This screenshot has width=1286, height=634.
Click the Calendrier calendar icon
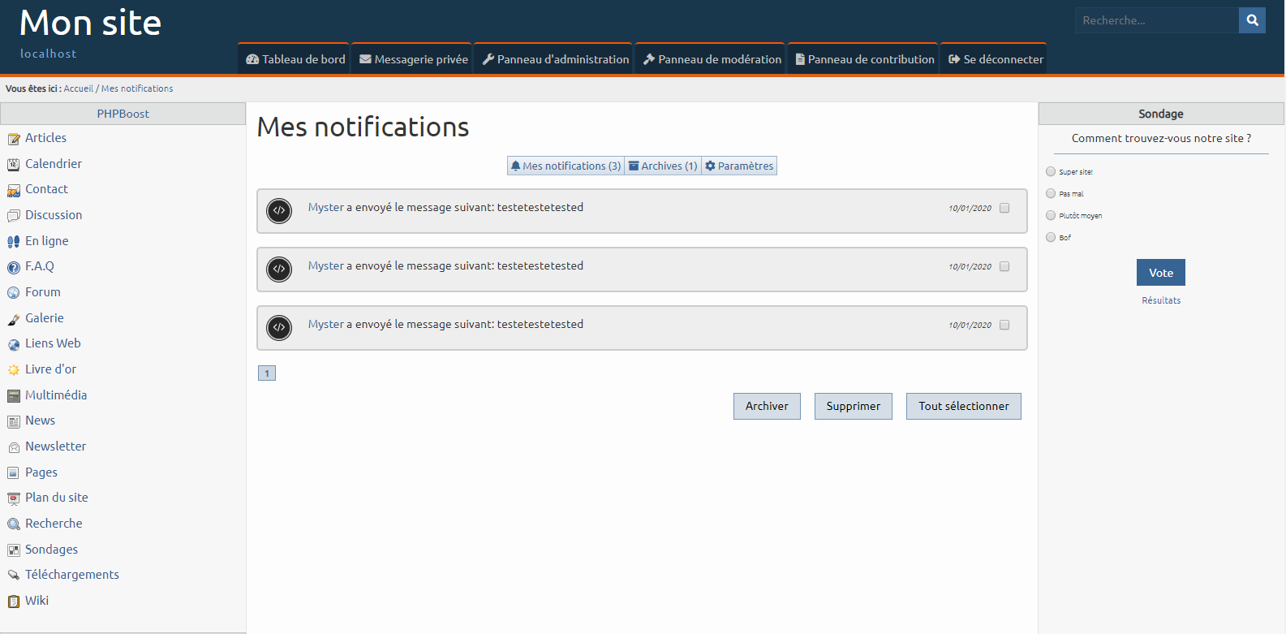tap(14, 165)
